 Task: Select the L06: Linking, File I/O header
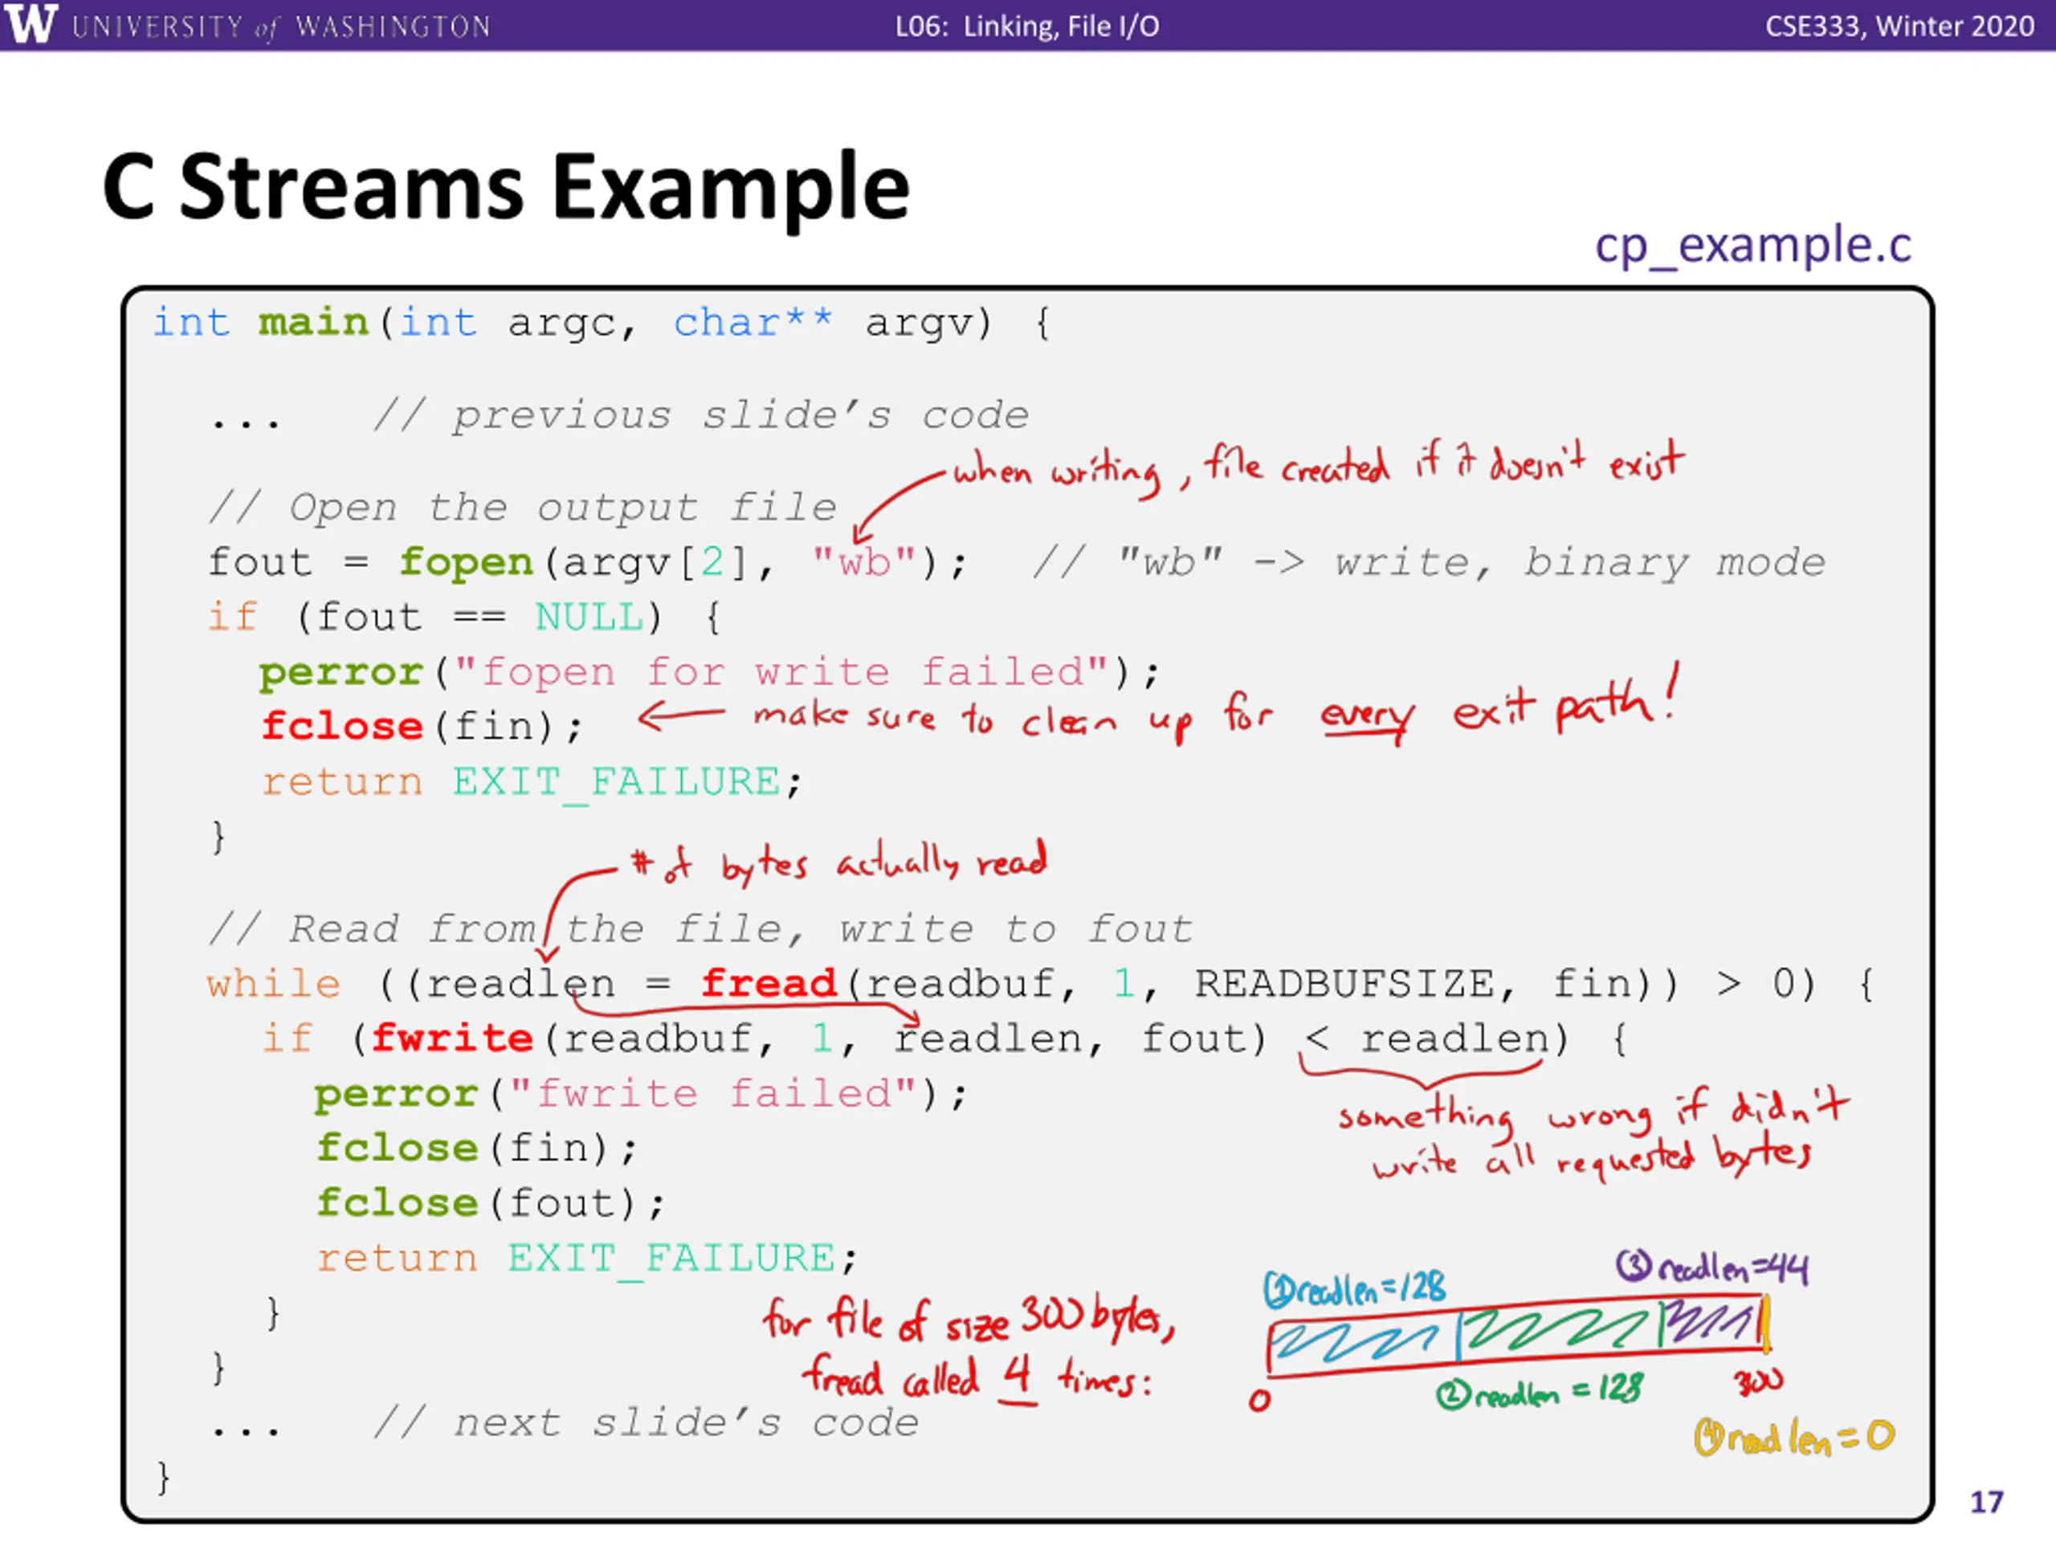tap(1027, 26)
